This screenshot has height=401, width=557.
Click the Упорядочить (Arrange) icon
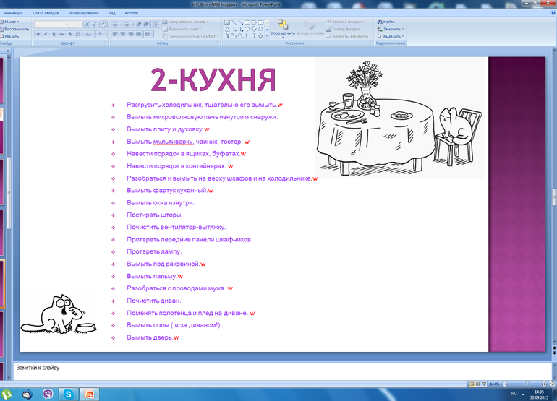click(x=281, y=26)
